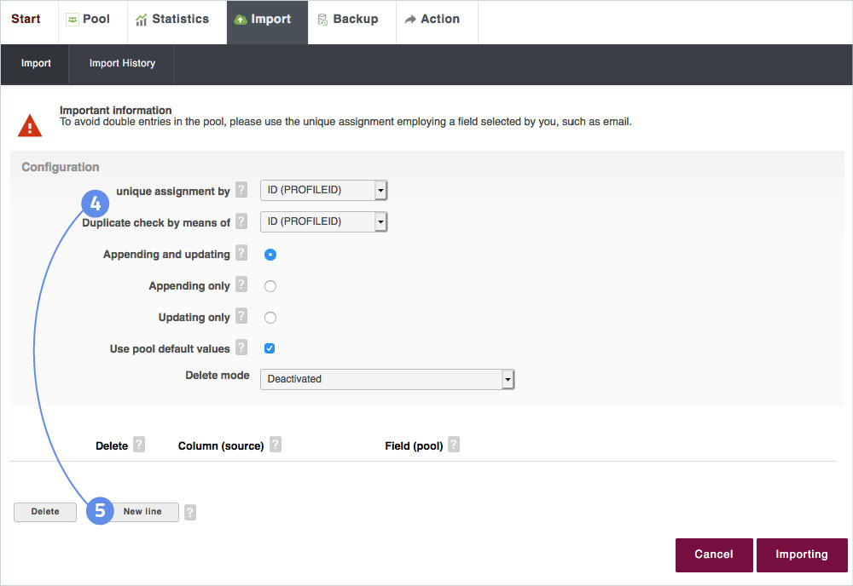This screenshot has height=586, width=853.
Task: Switch to the Statistics tab
Action: 172,20
